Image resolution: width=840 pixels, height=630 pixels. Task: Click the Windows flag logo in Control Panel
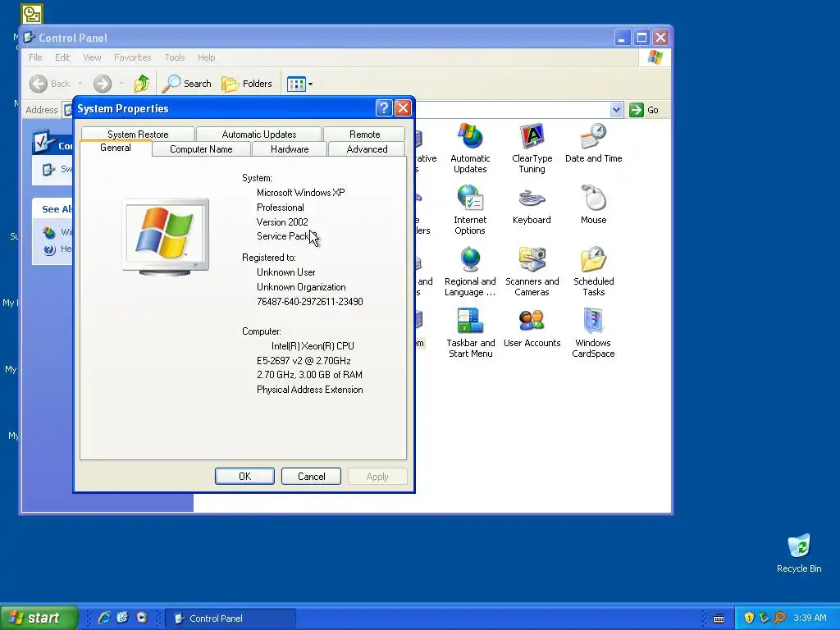pos(655,57)
